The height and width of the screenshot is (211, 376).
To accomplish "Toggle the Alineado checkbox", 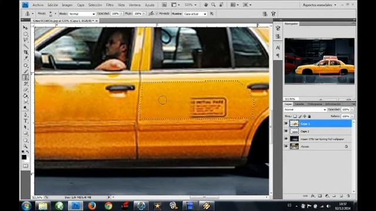I will 157,13.
